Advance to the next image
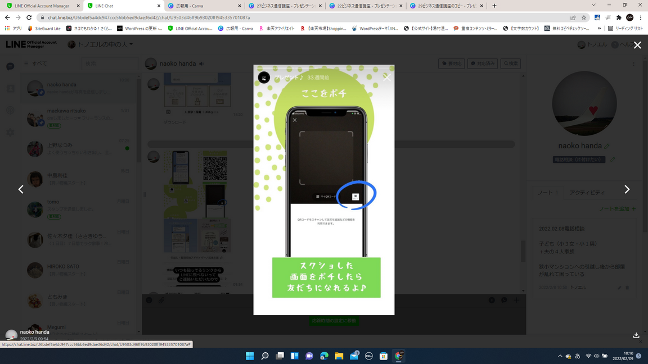The image size is (648, 364). click(627, 190)
